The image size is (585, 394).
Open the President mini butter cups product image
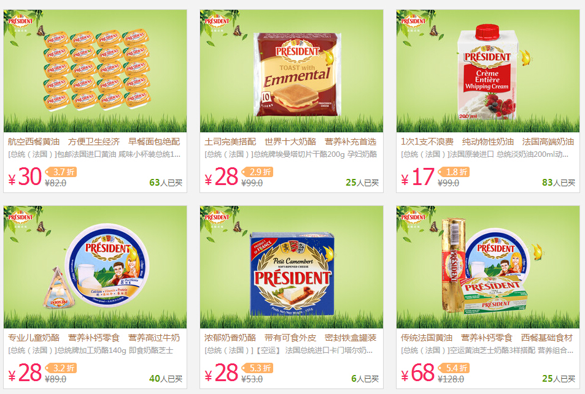[95, 70]
